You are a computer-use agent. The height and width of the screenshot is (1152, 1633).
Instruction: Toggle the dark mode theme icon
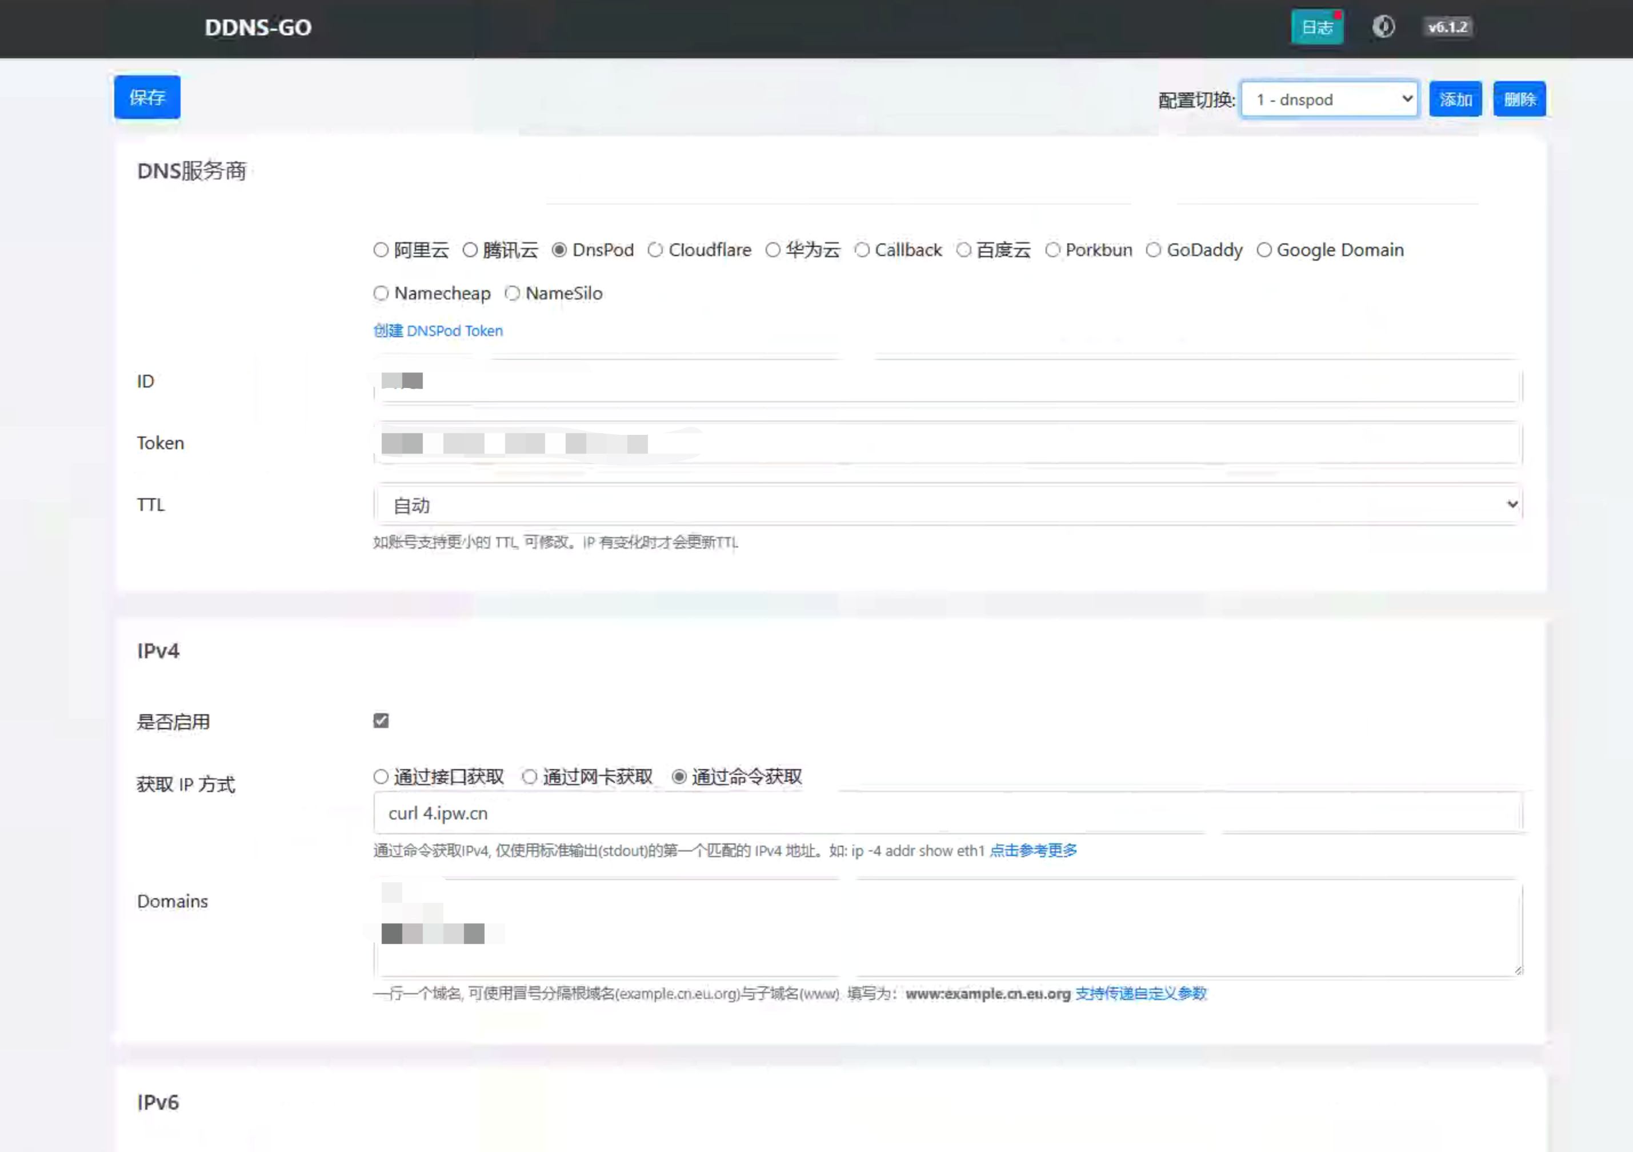(x=1383, y=27)
